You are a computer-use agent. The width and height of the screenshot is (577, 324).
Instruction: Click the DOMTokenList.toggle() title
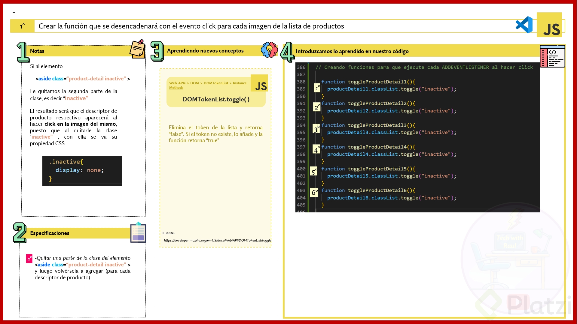pos(216,99)
